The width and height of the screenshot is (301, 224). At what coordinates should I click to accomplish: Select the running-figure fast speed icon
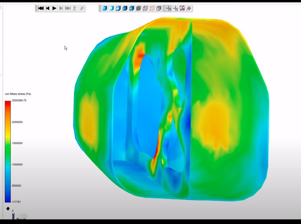point(82,8)
